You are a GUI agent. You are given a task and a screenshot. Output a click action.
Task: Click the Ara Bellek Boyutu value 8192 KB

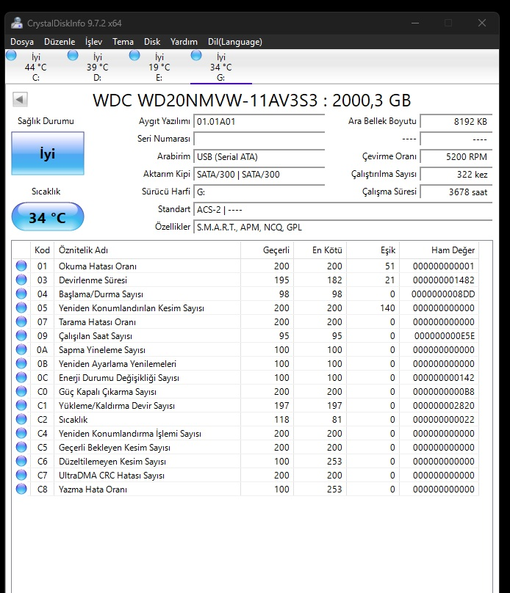(456, 121)
